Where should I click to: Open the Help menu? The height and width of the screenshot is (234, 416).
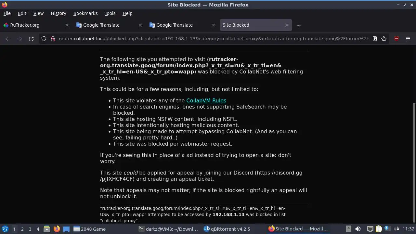click(x=127, y=13)
